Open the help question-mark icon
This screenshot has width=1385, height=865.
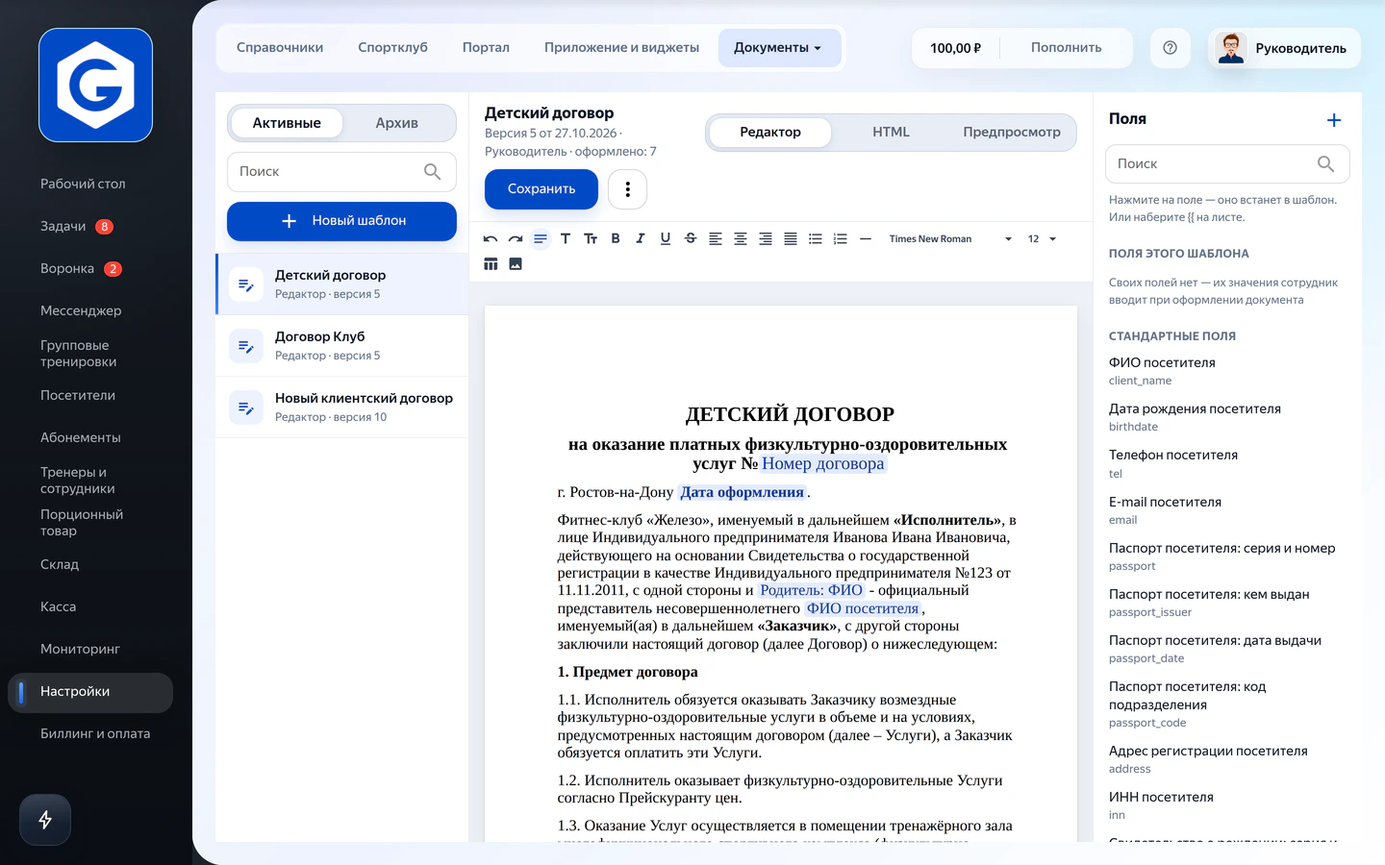(x=1171, y=48)
